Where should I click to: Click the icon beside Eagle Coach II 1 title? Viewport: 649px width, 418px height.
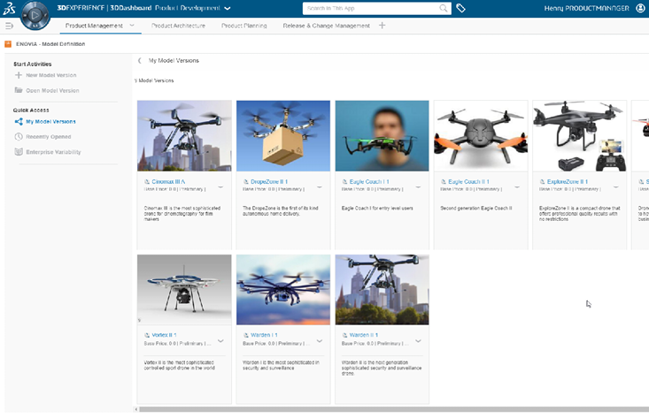(x=444, y=182)
